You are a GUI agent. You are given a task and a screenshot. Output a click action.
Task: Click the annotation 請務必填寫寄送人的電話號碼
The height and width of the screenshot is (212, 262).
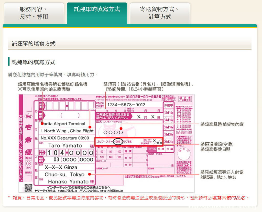pos(222,174)
